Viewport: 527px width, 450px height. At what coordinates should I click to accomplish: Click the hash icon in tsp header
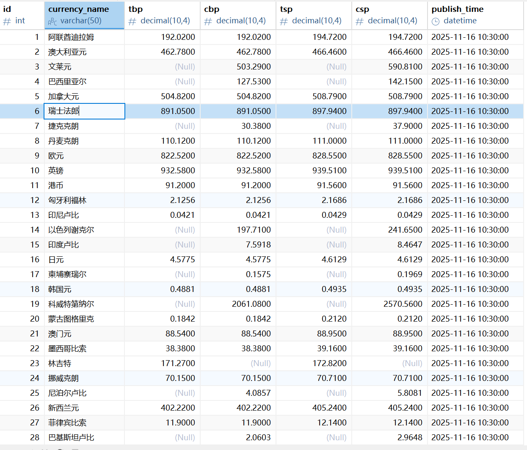[x=284, y=21]
